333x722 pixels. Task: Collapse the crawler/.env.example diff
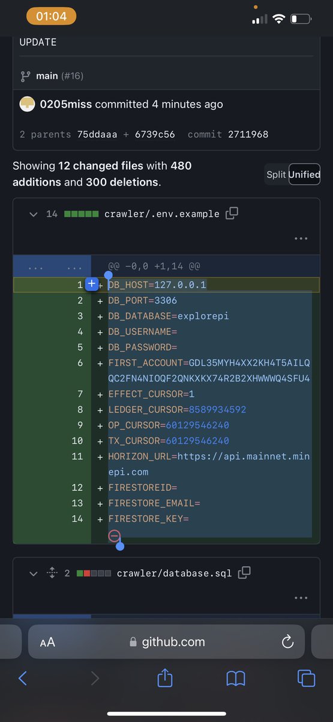click(x=34, y=214)
